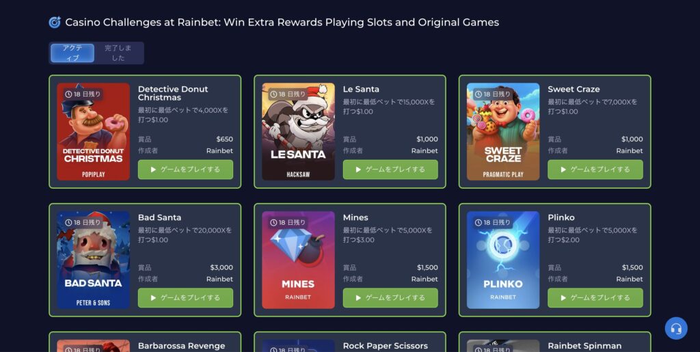Open the Detective Donut Christmas thumbnail
The width and height of the screenshot is (700, 352).
pyautogui.click(x=93, y=132)
